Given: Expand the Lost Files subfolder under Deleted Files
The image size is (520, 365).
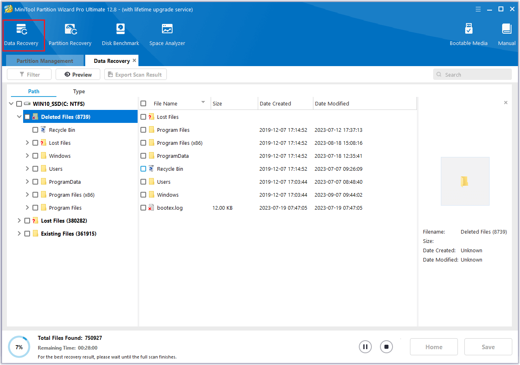Looking at the screenshot, I should (27, 143).
